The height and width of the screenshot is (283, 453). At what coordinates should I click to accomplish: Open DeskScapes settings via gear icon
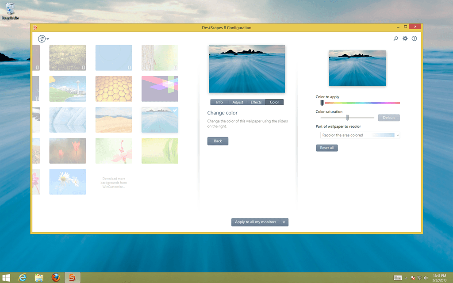point(405,38)
